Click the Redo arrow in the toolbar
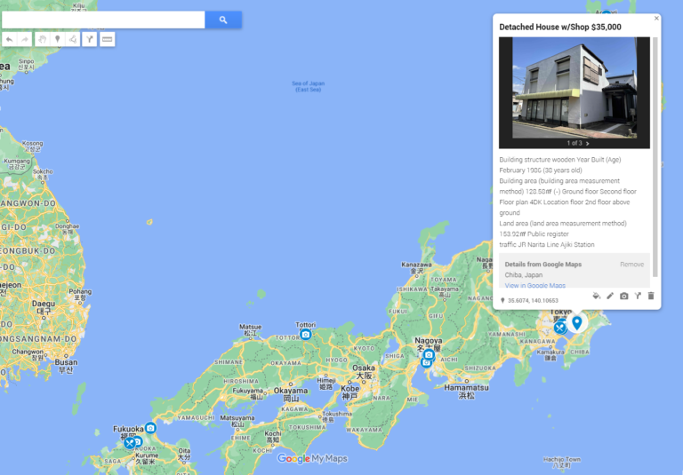 point(25,39)
